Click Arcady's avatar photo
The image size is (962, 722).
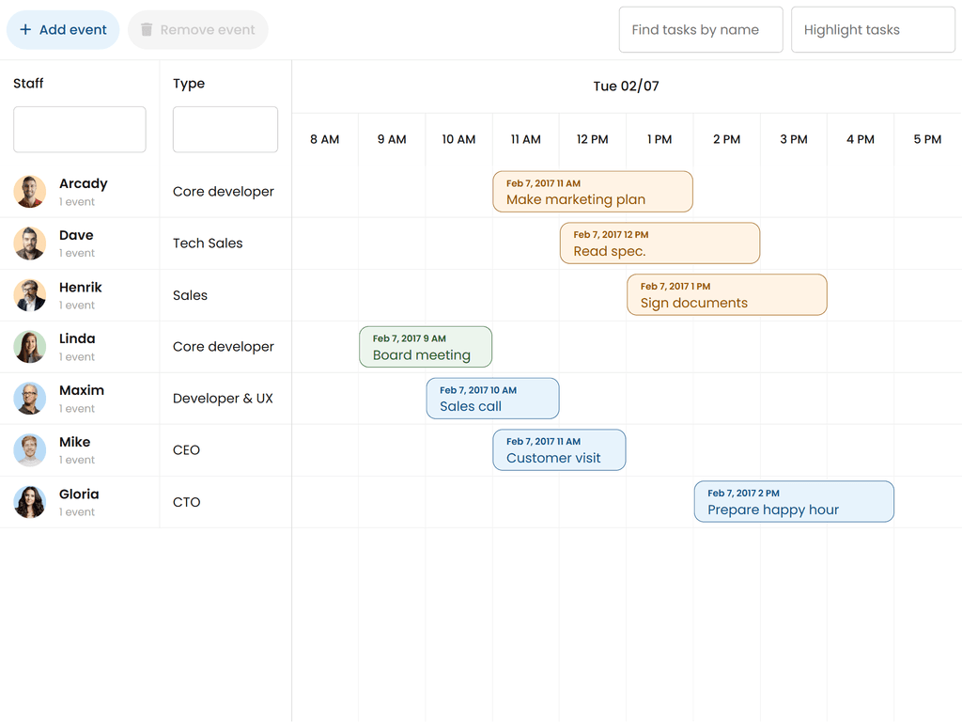(x=30, y=192)
